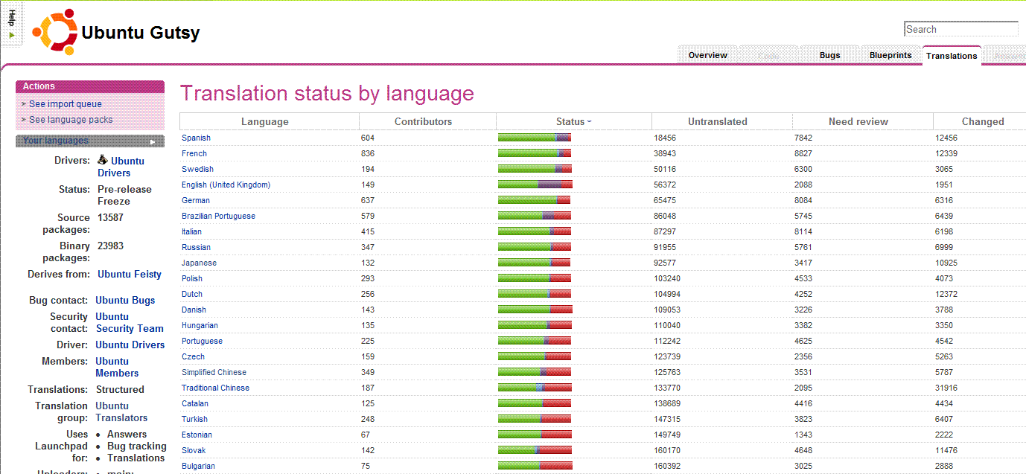
Task: Sort by the Contributors column header
Action: pyautogui.click(x=423, y=122)
